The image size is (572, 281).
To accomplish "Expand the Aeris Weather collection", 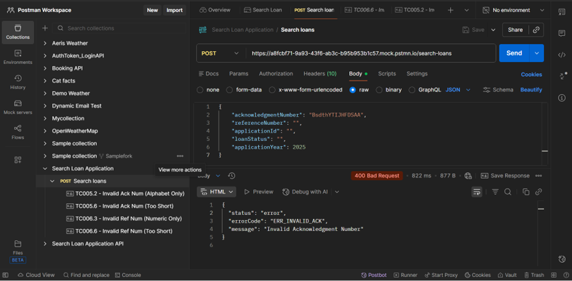I will (x=45, y=43).
